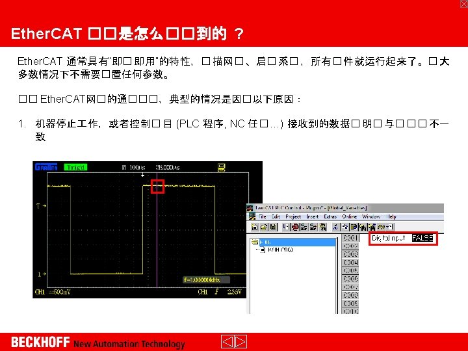Click the oscilloscope brand logo

tap(46, 167)
